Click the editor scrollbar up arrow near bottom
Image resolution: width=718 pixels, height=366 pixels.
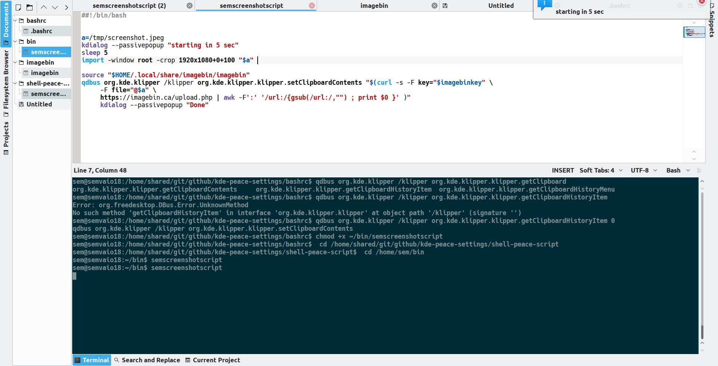coord(694,152)
